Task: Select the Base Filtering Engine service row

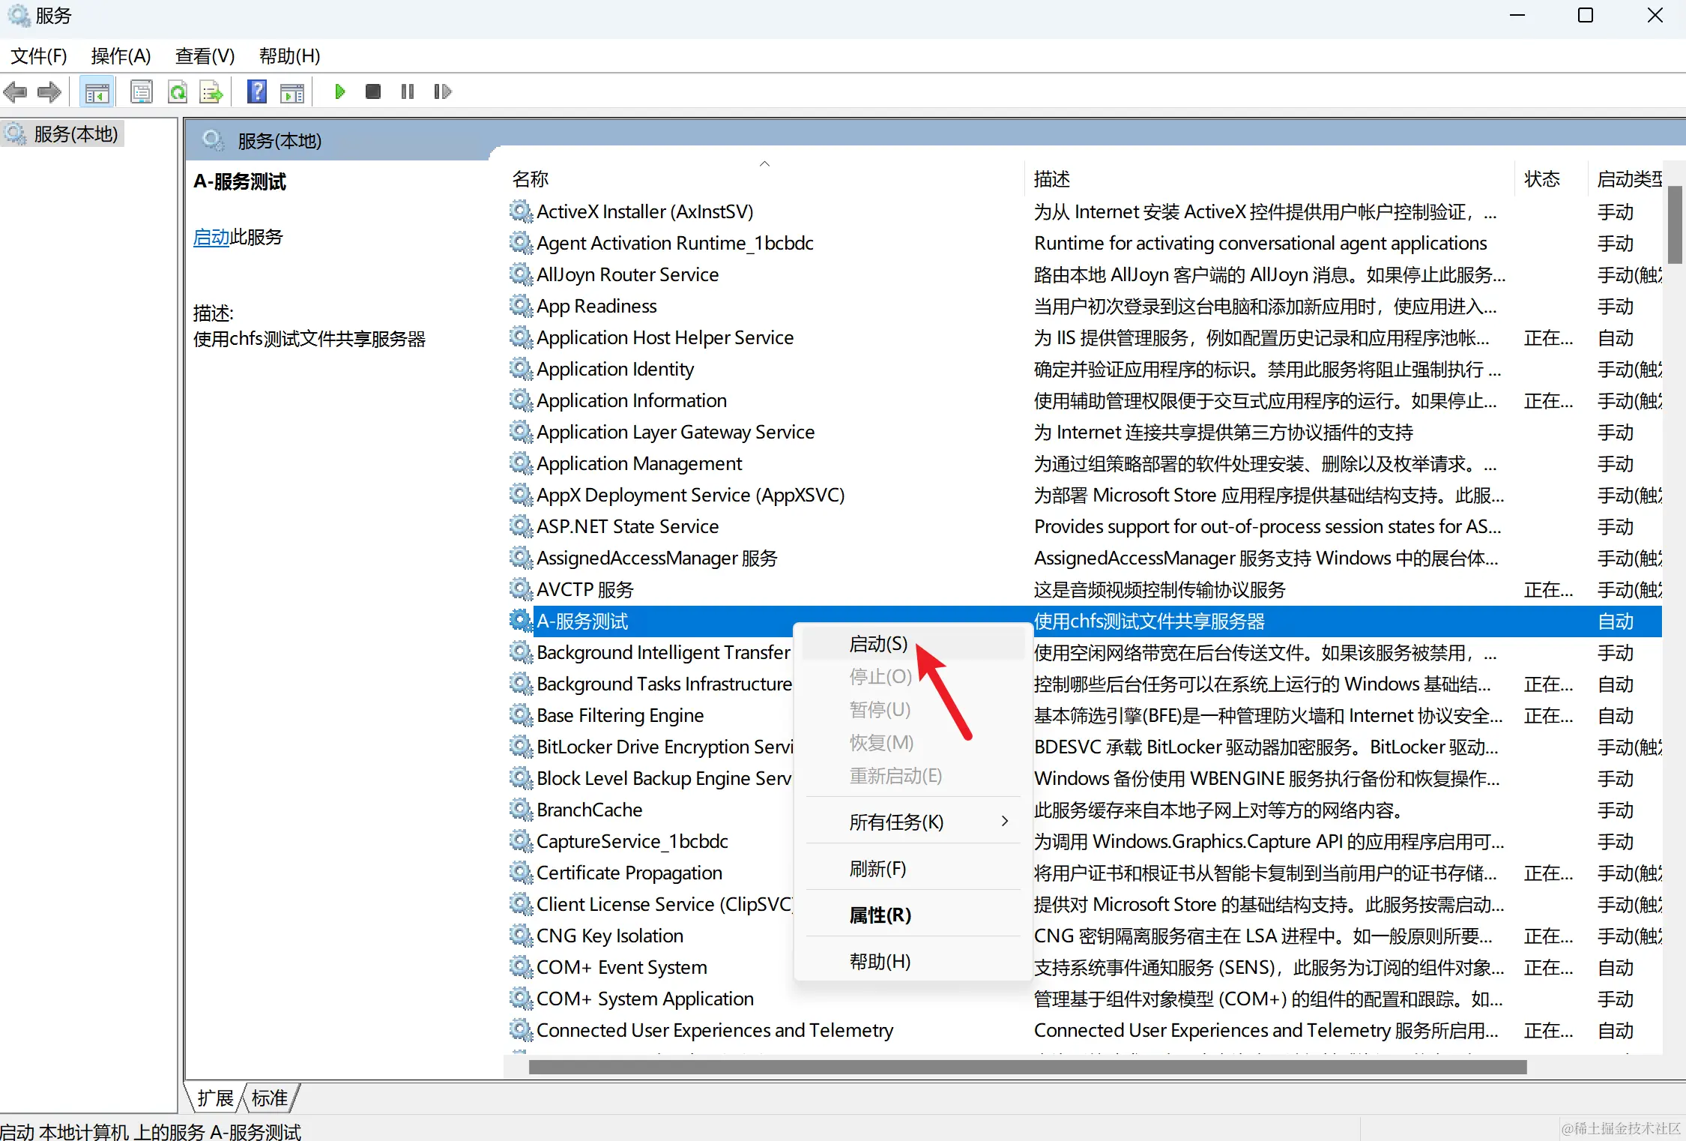Action: pos(620,716)
